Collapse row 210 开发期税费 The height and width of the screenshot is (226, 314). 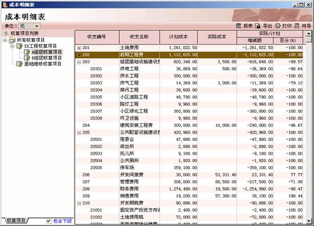pyautogui.click(x=79, y=203)
